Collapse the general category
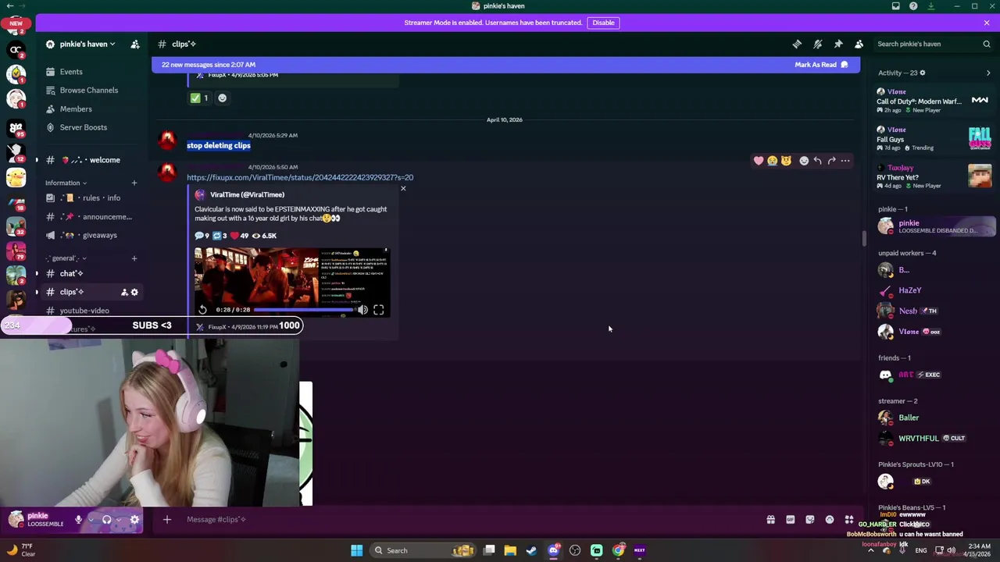Image resolution: width=1000 pixels, height=562 pixels. pos(66,258)
